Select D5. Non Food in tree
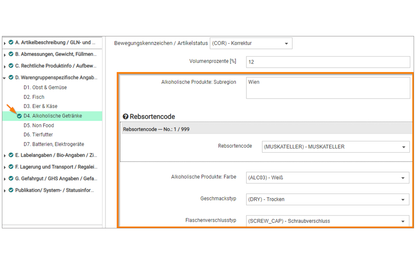This screenshot has height=277, width=416. coord(39,126)
